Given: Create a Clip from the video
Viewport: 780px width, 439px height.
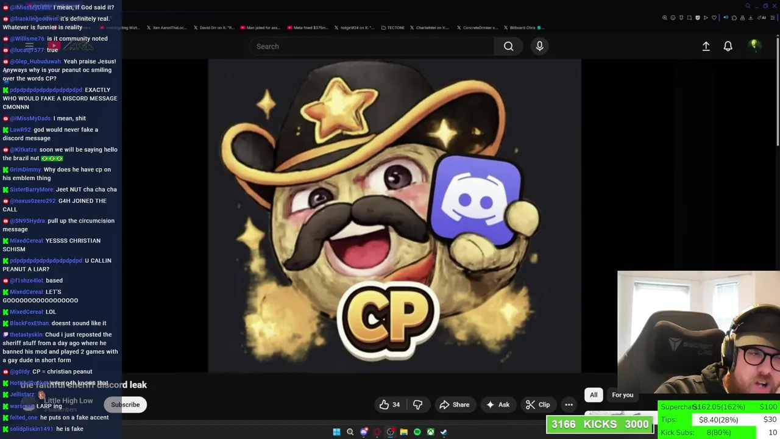Looking at the screenshot, I should point(538,404).
